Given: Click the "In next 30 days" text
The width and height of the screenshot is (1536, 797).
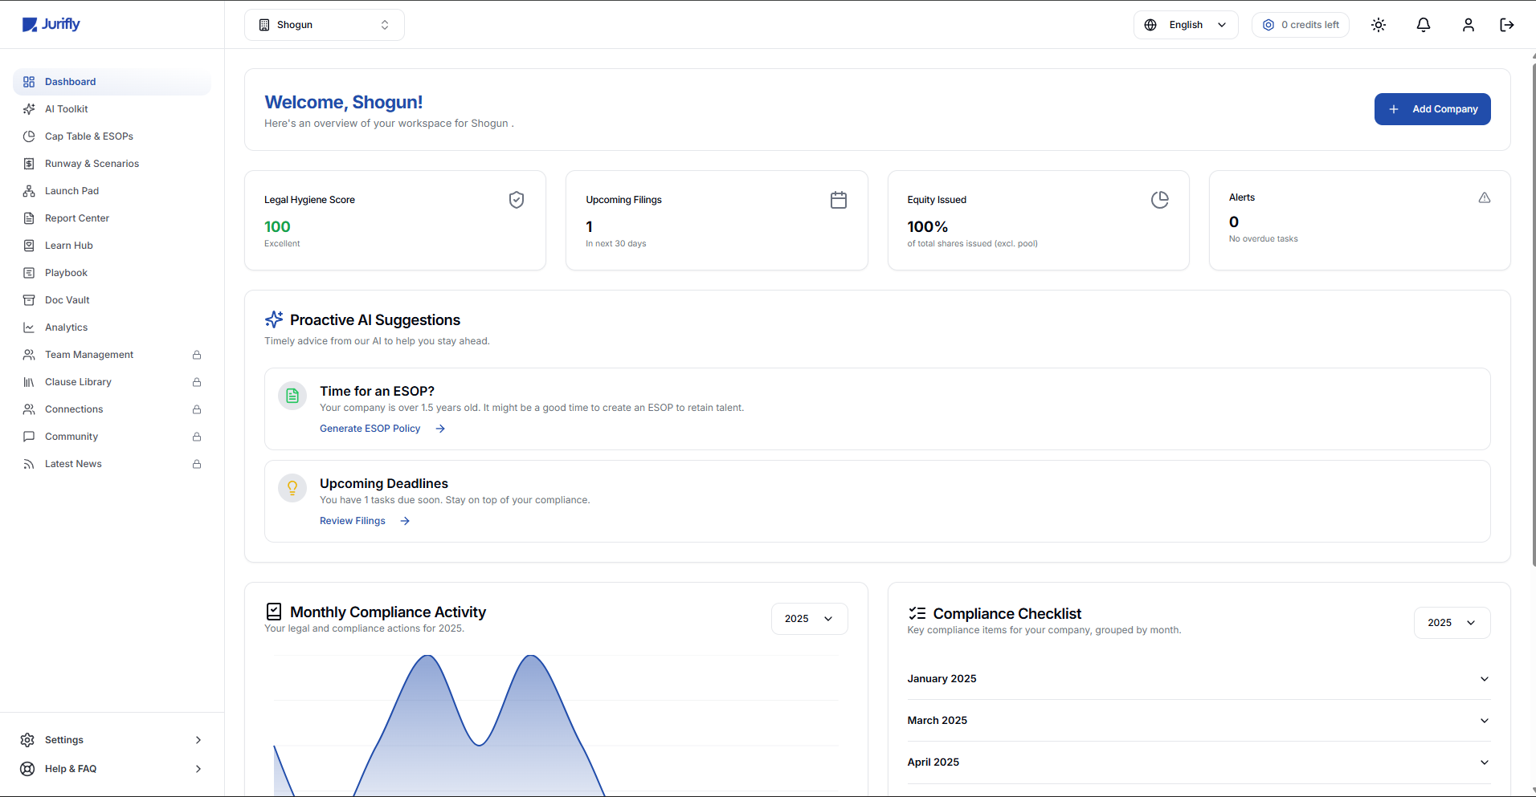Looking at the screenshot, I should click(616, 244).
